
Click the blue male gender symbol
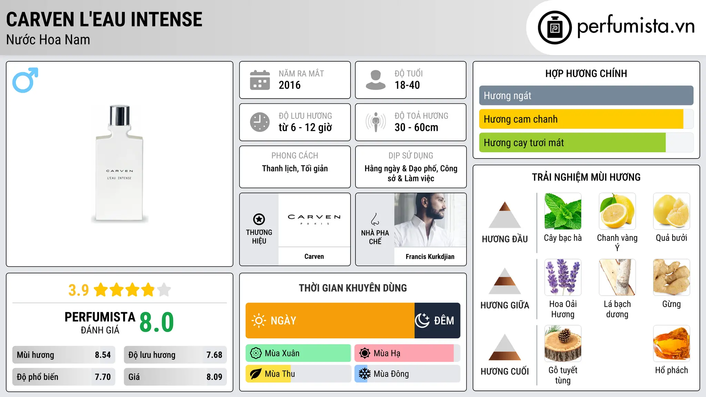click(25, 80)
